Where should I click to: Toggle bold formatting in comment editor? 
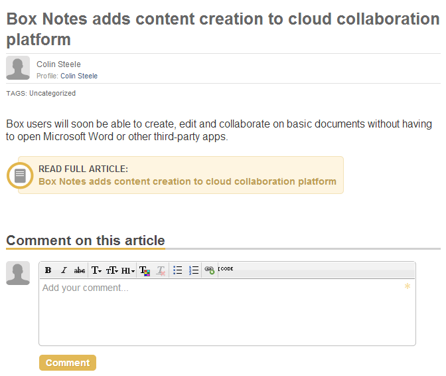point(48,270)
